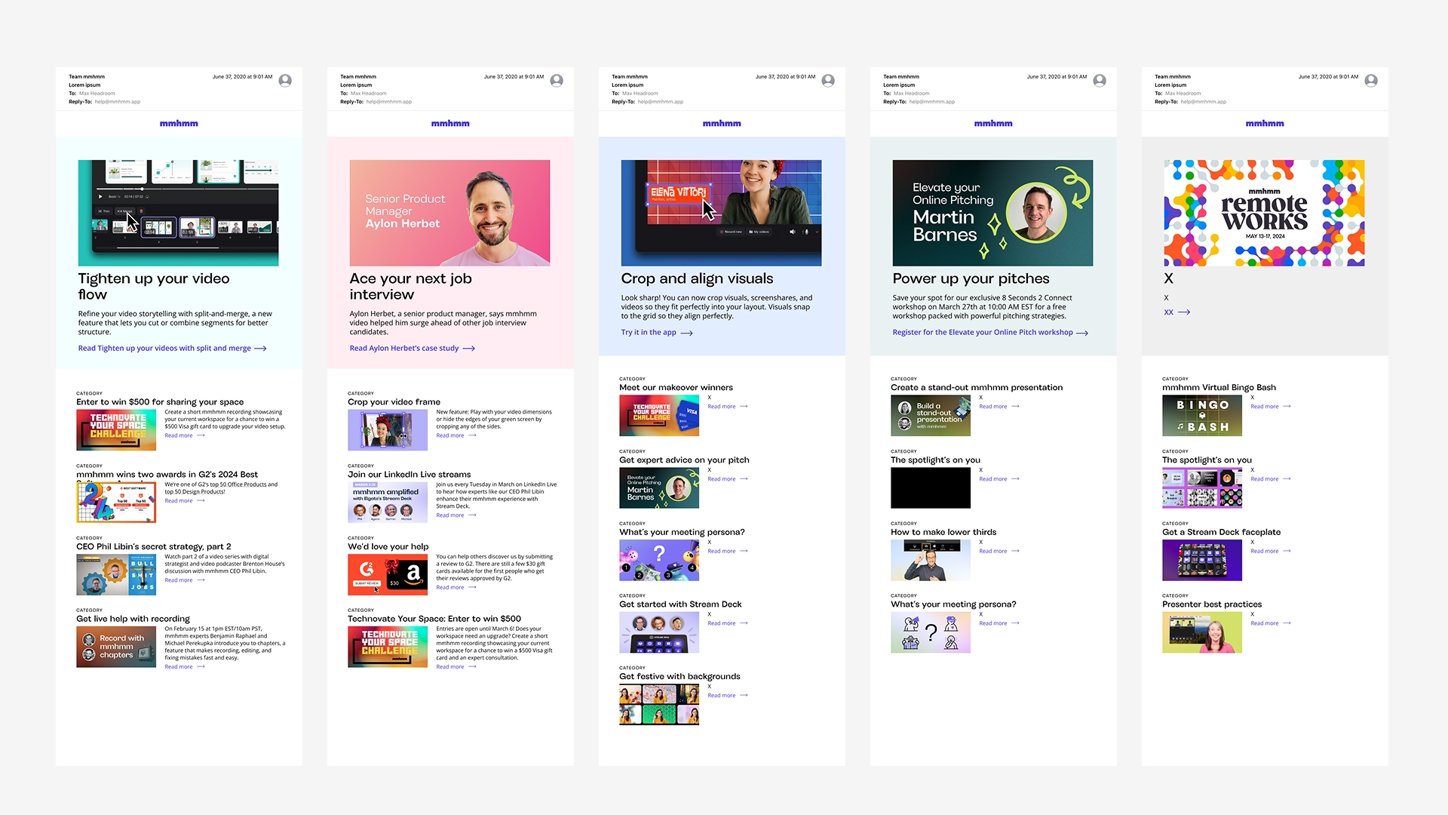Open the 'Get festive with backgrounds' thumbnail
Screen dimensions: 1448x815
659,705
